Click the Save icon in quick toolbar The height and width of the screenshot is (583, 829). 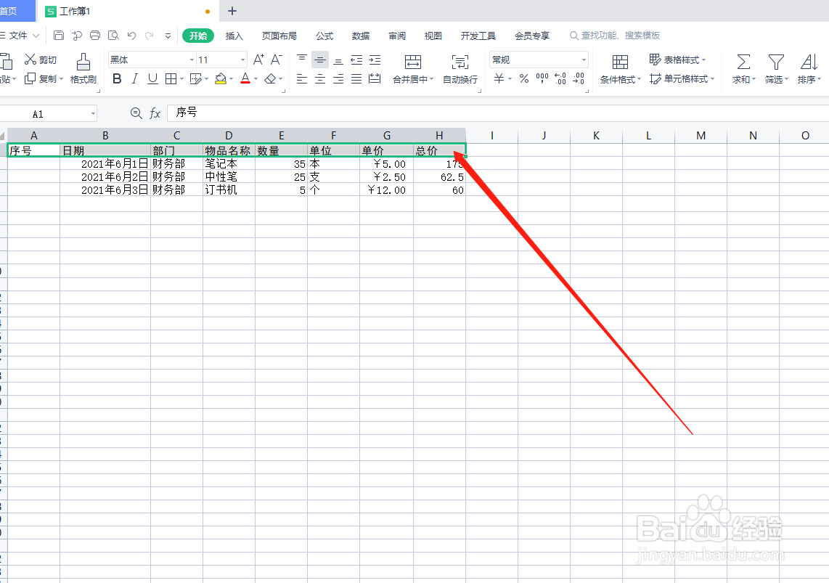(x=59, y=36)
